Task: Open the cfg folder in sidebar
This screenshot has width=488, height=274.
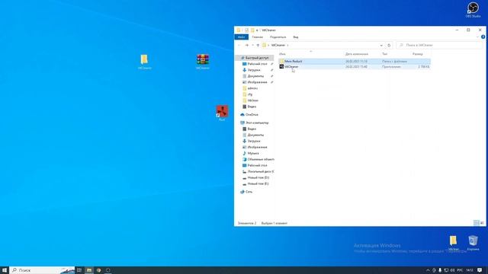Action: click(x=250, y=94)
